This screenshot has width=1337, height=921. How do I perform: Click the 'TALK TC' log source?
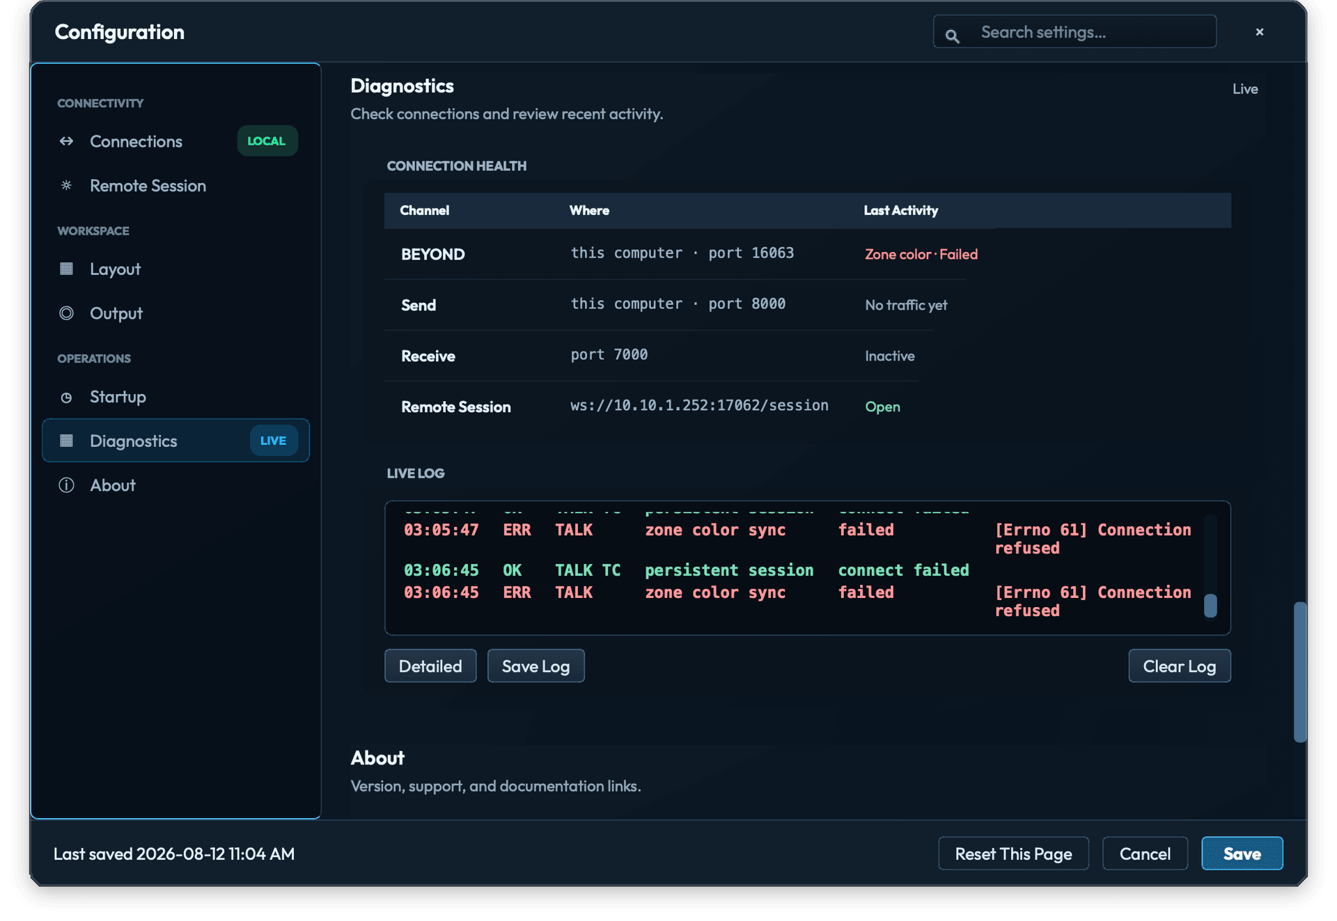(x=587, y=570)
